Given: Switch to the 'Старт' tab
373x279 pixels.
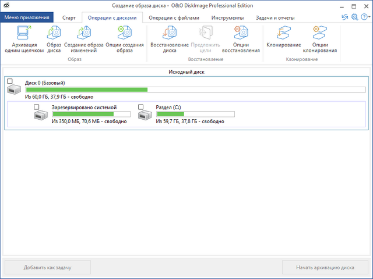Looking at the screenshot, I should (x=69, y=17).
